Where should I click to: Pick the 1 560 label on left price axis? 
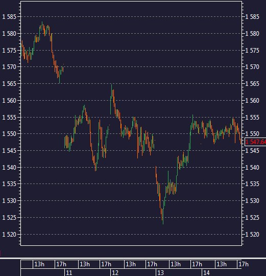(x=9, y=101)
